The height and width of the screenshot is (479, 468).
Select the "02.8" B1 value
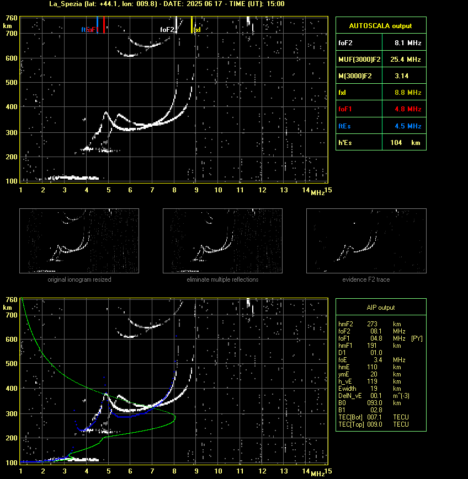[376, 410]
